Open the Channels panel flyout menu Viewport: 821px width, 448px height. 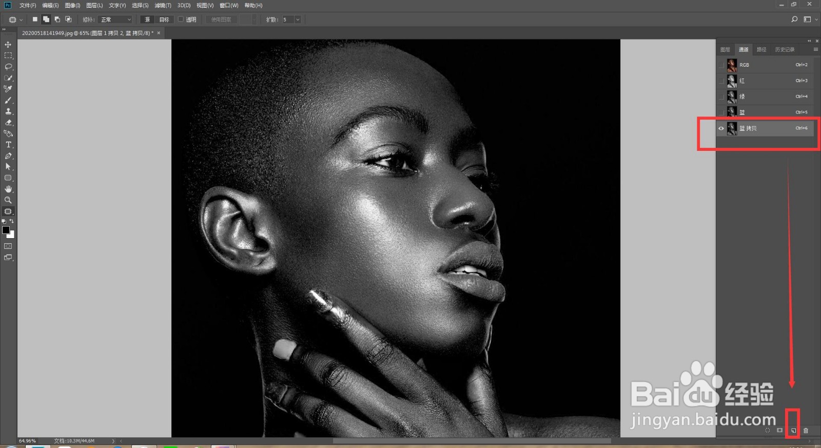(816, 49)
